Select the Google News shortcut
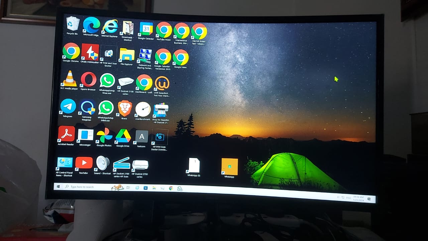 click(x=181, y=59)
